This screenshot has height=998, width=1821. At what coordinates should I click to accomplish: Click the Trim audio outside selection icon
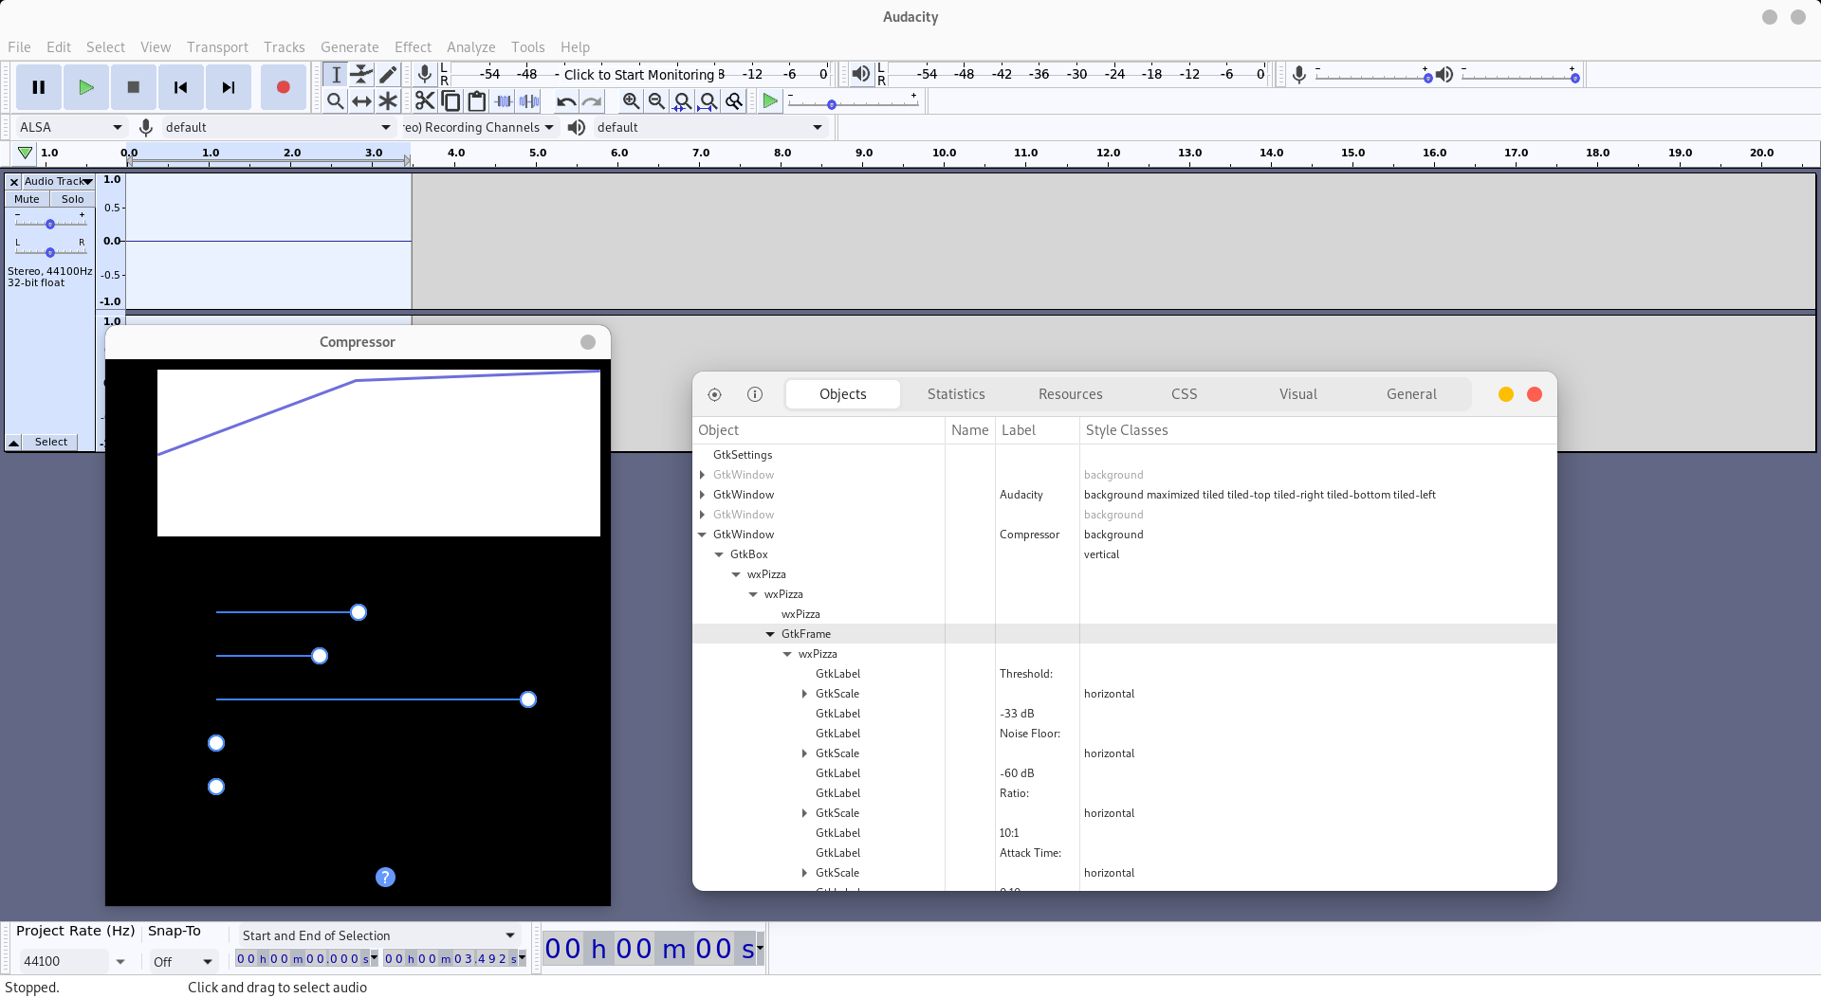504,100
